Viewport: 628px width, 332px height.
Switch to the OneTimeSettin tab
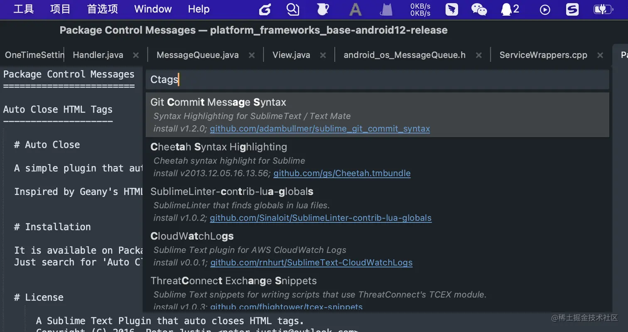[34, 55]
